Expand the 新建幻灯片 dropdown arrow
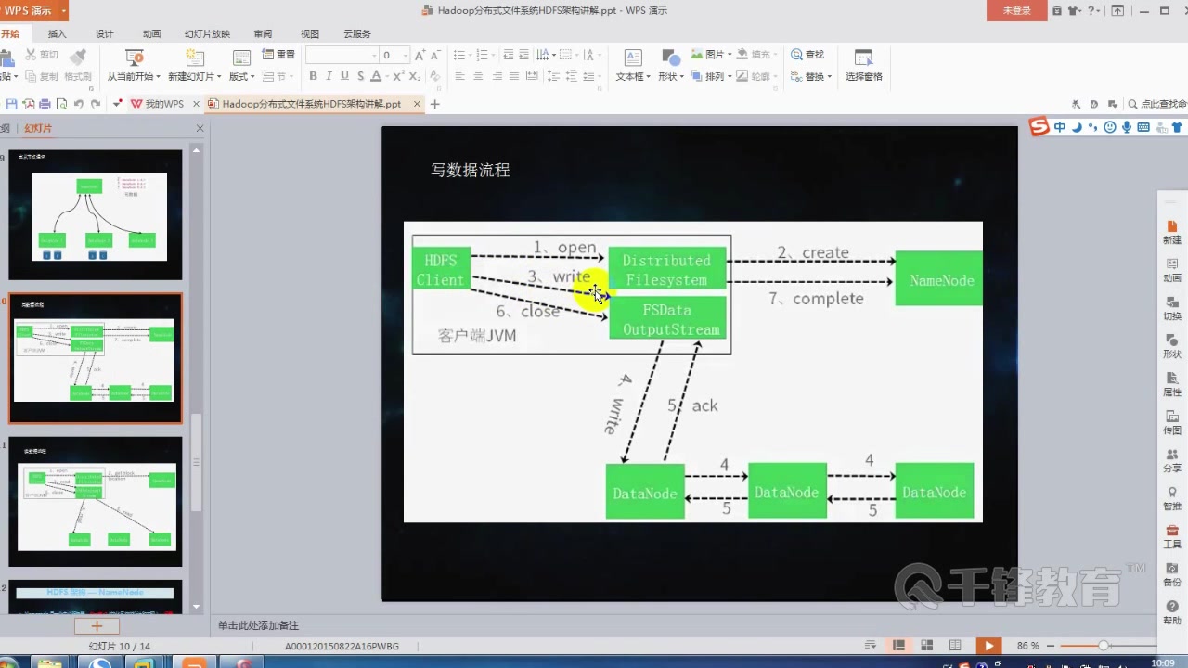The image size is (1188, 668). point(218,75)
